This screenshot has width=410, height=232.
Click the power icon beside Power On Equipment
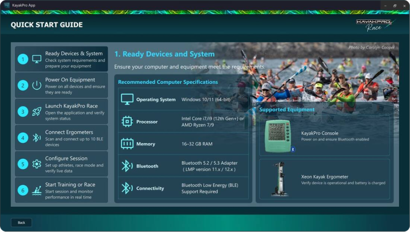tap(37, 85)
